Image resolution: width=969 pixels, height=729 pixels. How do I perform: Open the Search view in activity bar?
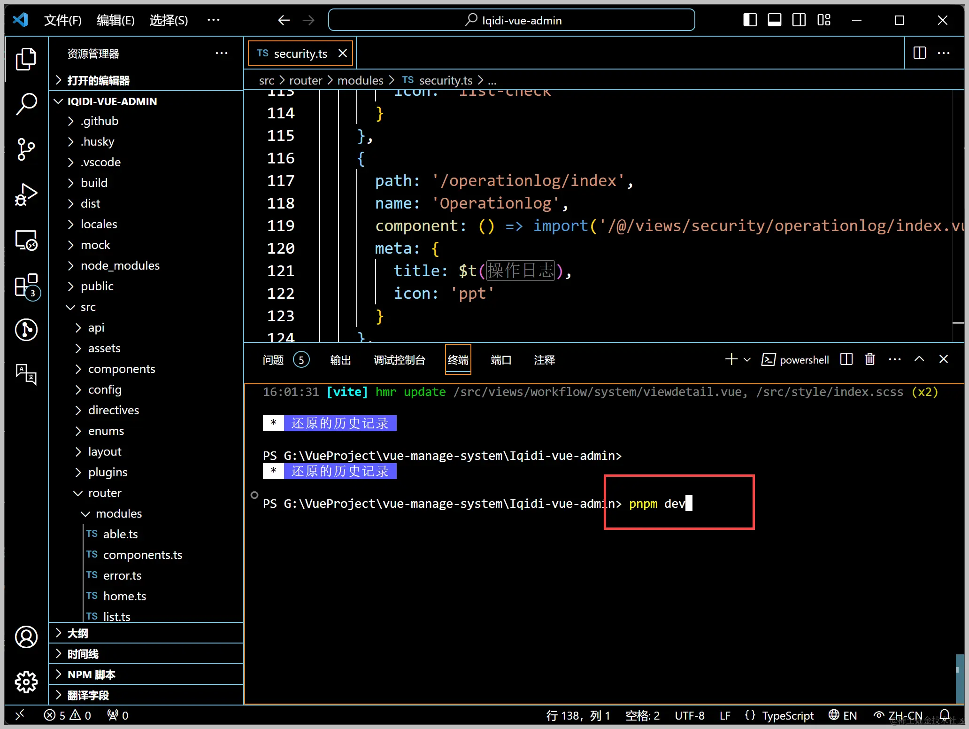(x=26, y=103)
